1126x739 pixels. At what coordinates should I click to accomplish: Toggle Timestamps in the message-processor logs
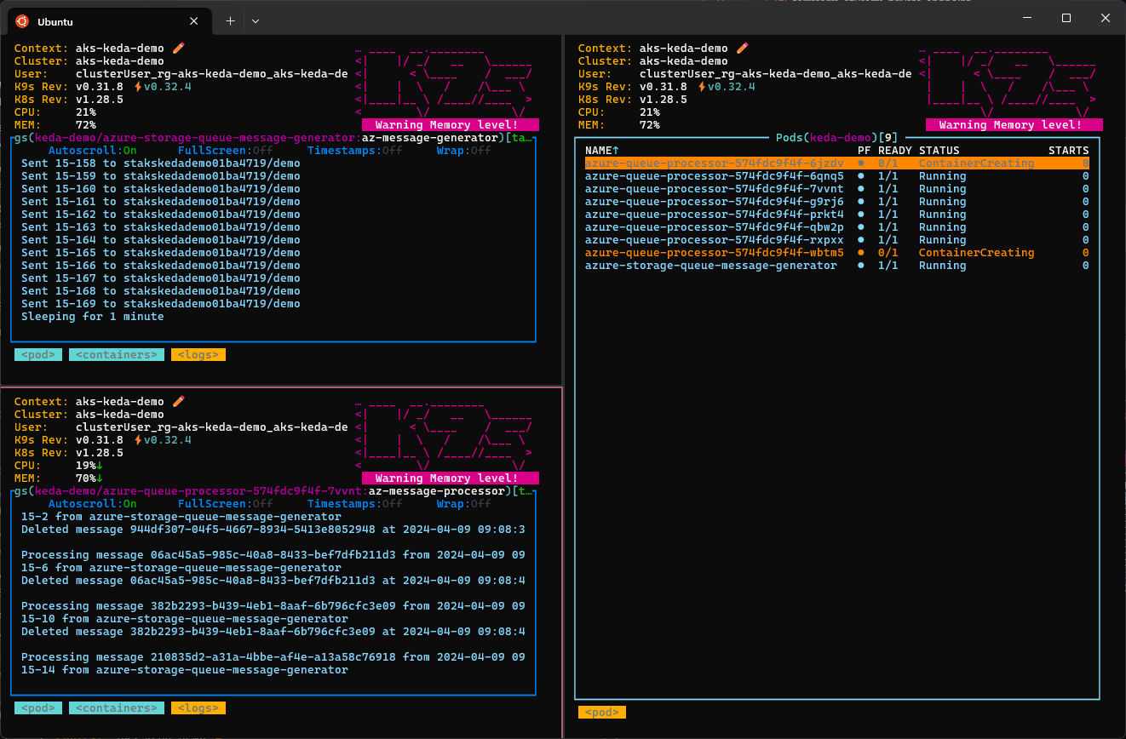pos(355,504)
